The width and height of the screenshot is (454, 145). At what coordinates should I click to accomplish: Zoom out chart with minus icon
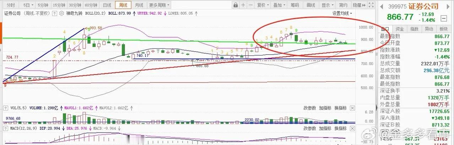[x=251, y=5]
